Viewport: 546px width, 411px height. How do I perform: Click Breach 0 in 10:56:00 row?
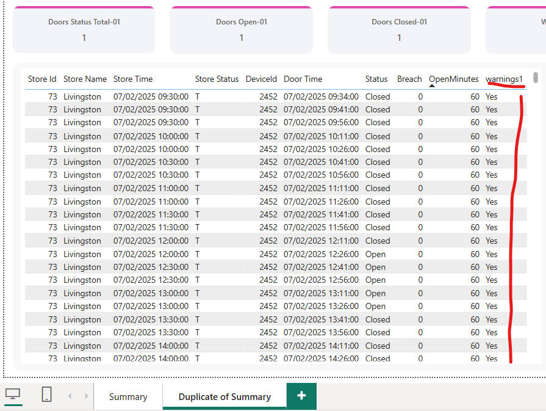click(x=420, y=175)
